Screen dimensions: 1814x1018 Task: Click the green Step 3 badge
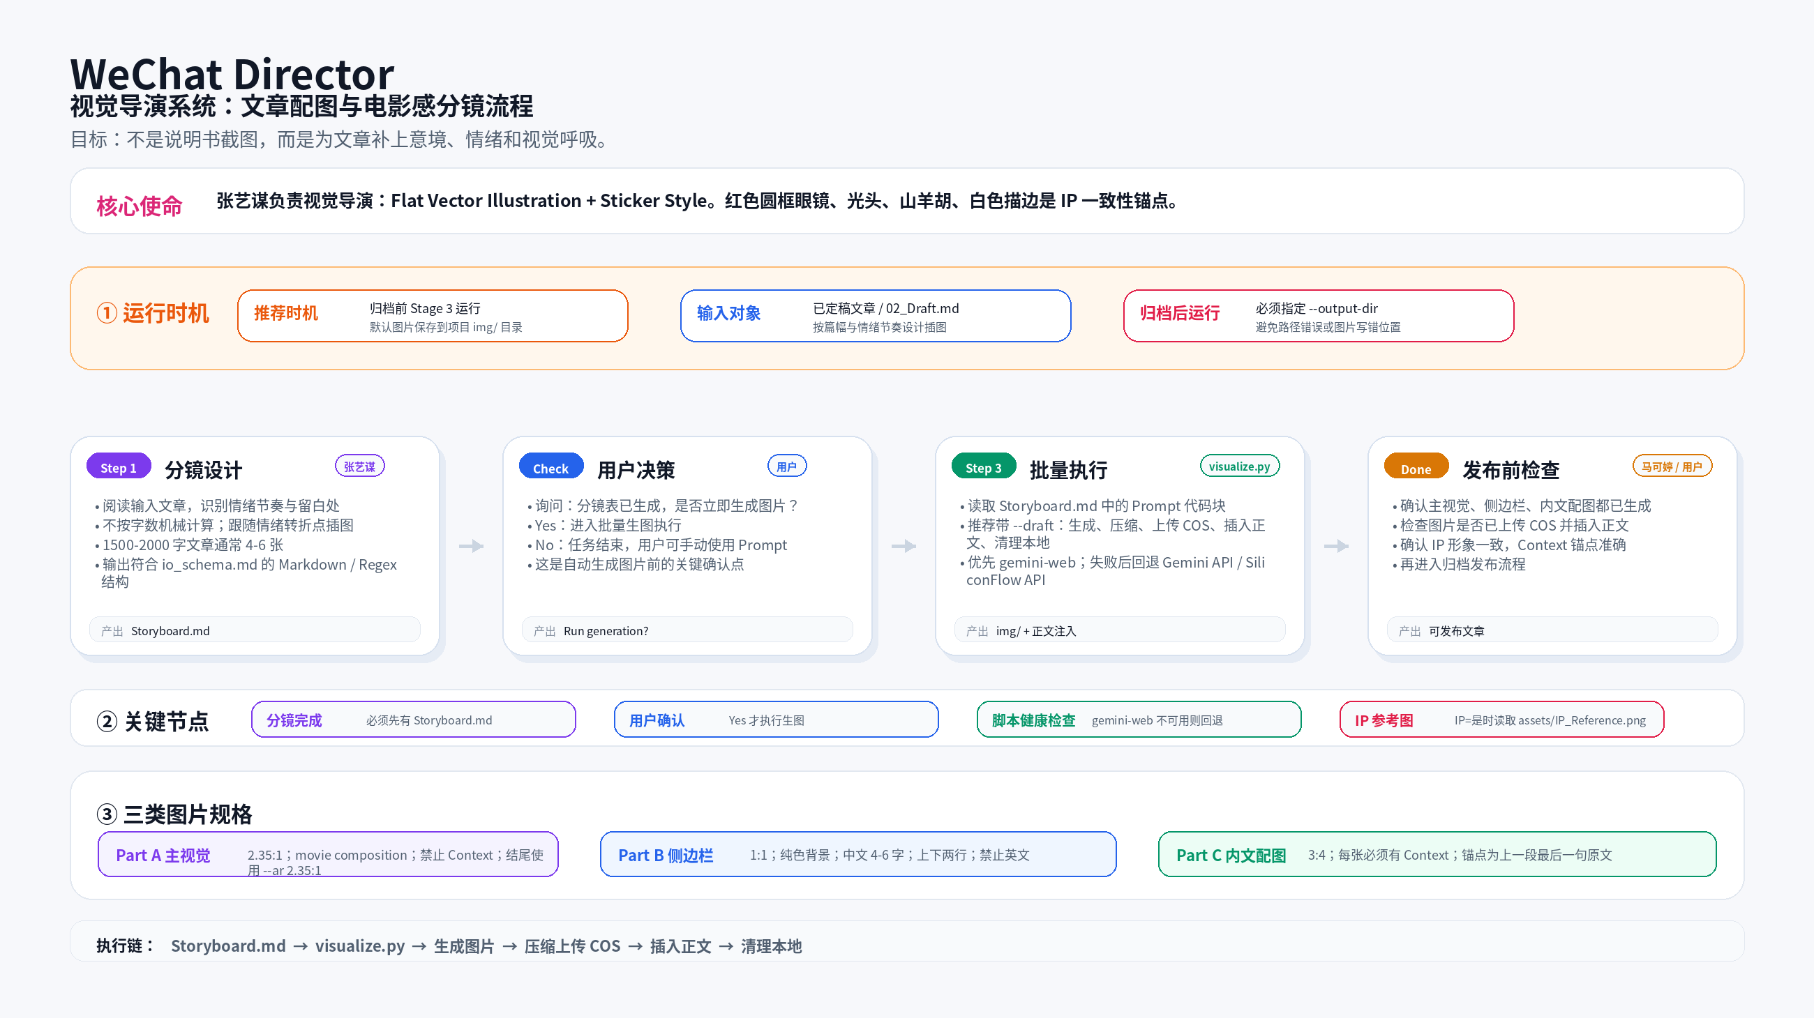click(x=983, y=467)
